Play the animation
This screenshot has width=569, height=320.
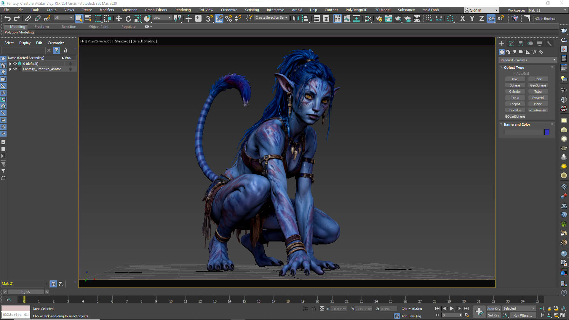[452, 308]
